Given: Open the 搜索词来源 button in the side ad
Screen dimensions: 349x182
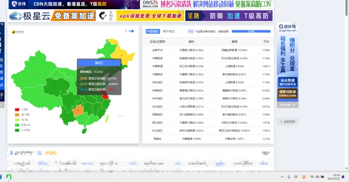Looking at the screenshot, I should coord(288,94).
